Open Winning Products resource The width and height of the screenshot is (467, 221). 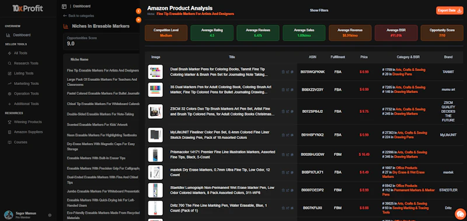click(x=25, y=122)
